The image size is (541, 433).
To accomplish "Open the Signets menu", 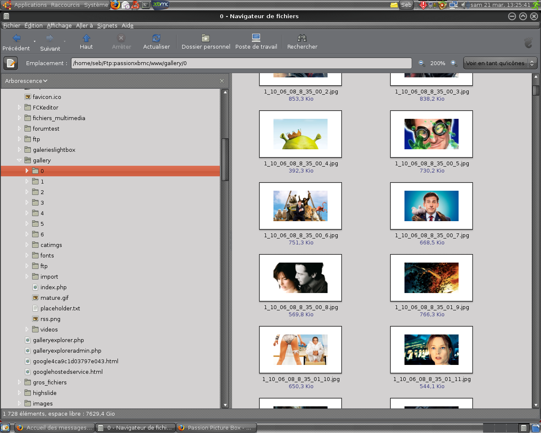I will click(x=107, y=26).
